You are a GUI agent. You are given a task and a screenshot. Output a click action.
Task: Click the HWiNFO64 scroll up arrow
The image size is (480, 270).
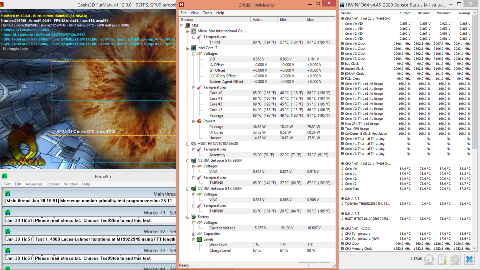[474, 13]
